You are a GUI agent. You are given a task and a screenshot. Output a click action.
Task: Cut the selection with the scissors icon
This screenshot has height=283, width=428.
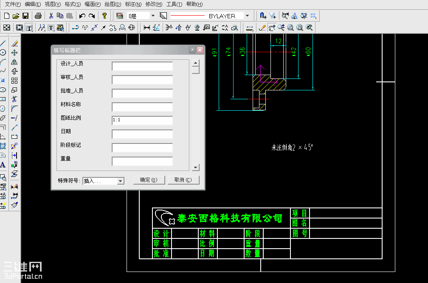pyautogui.click(x=51, y=16)
